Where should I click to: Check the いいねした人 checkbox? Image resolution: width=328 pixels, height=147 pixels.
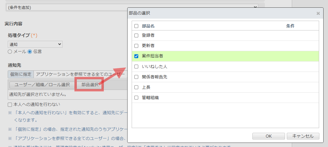point(136,67)
